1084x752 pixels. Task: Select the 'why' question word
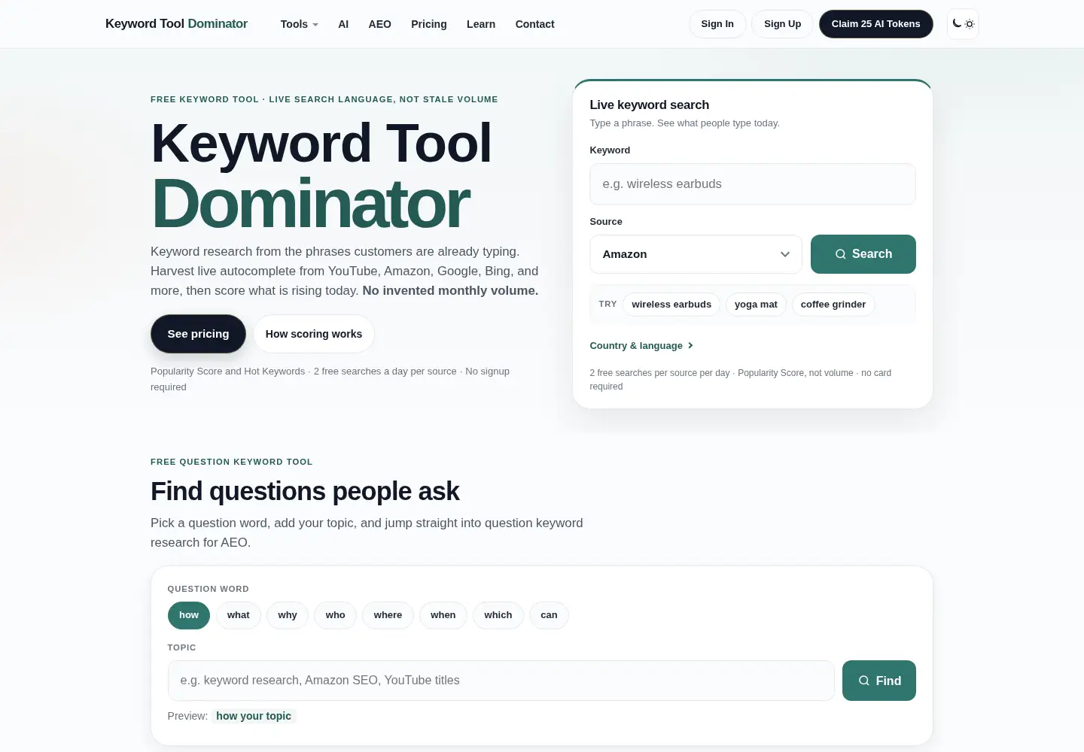tap(288, 615)
